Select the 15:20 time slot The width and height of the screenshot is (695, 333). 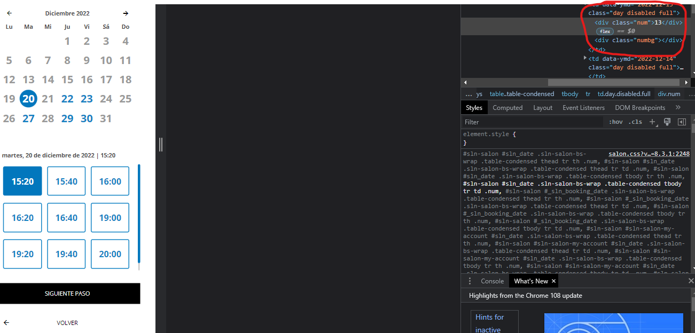[22, 181]
